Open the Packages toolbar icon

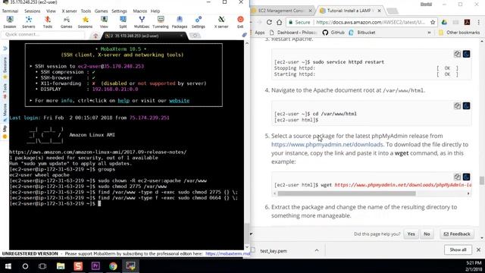[x=180, y=22]
